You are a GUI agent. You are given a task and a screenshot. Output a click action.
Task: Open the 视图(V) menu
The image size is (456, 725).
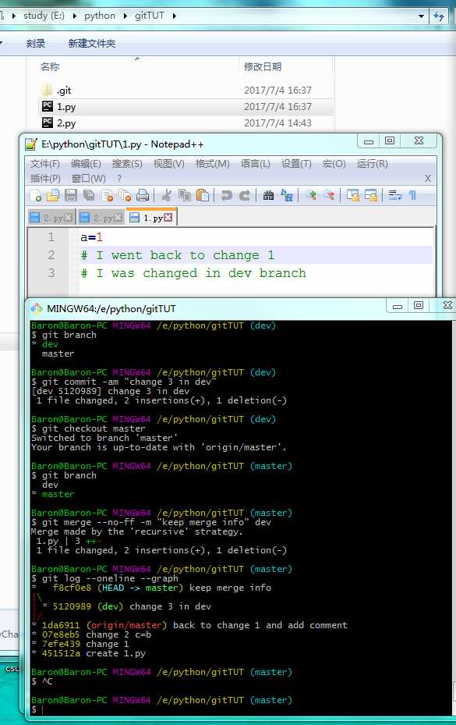click(168, 164)
